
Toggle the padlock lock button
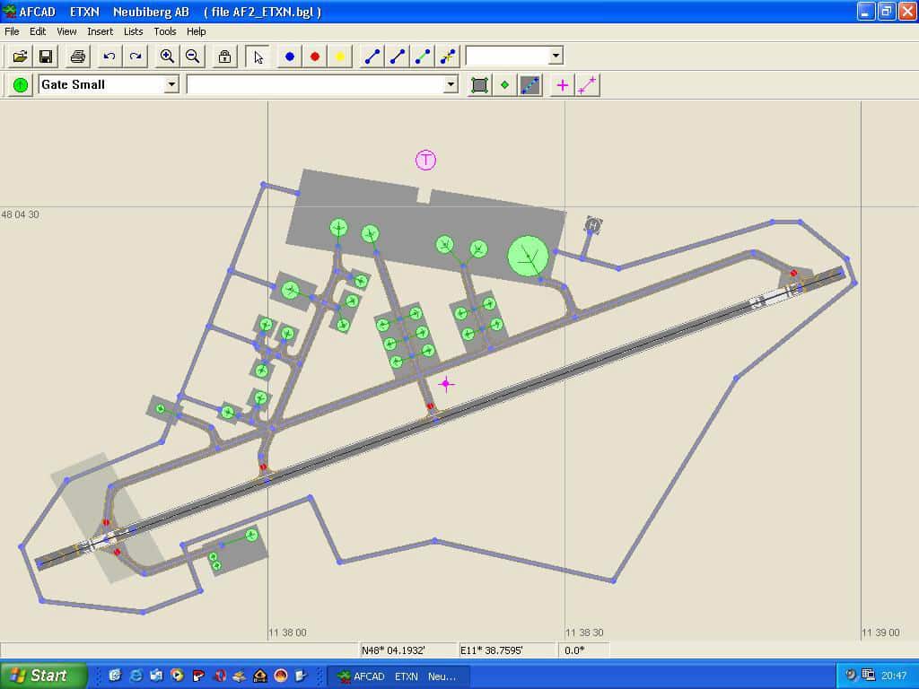click(224, 57)
